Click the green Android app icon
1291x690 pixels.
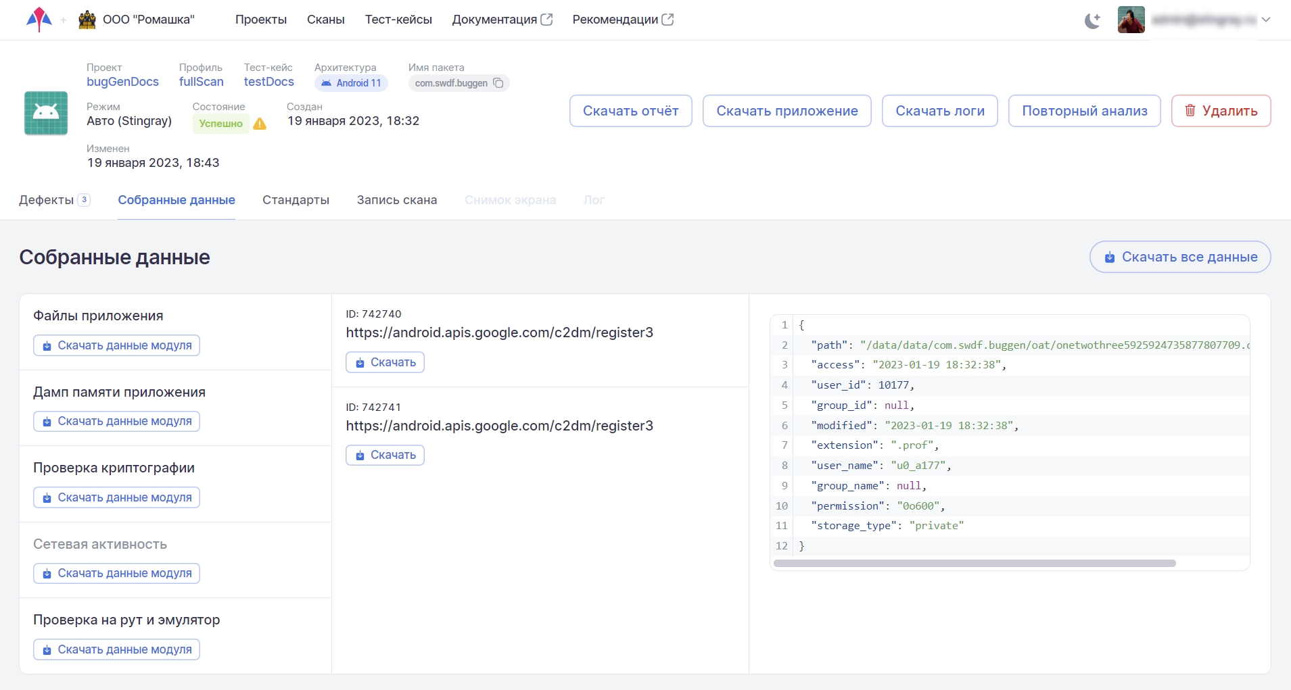coord(46,113)
